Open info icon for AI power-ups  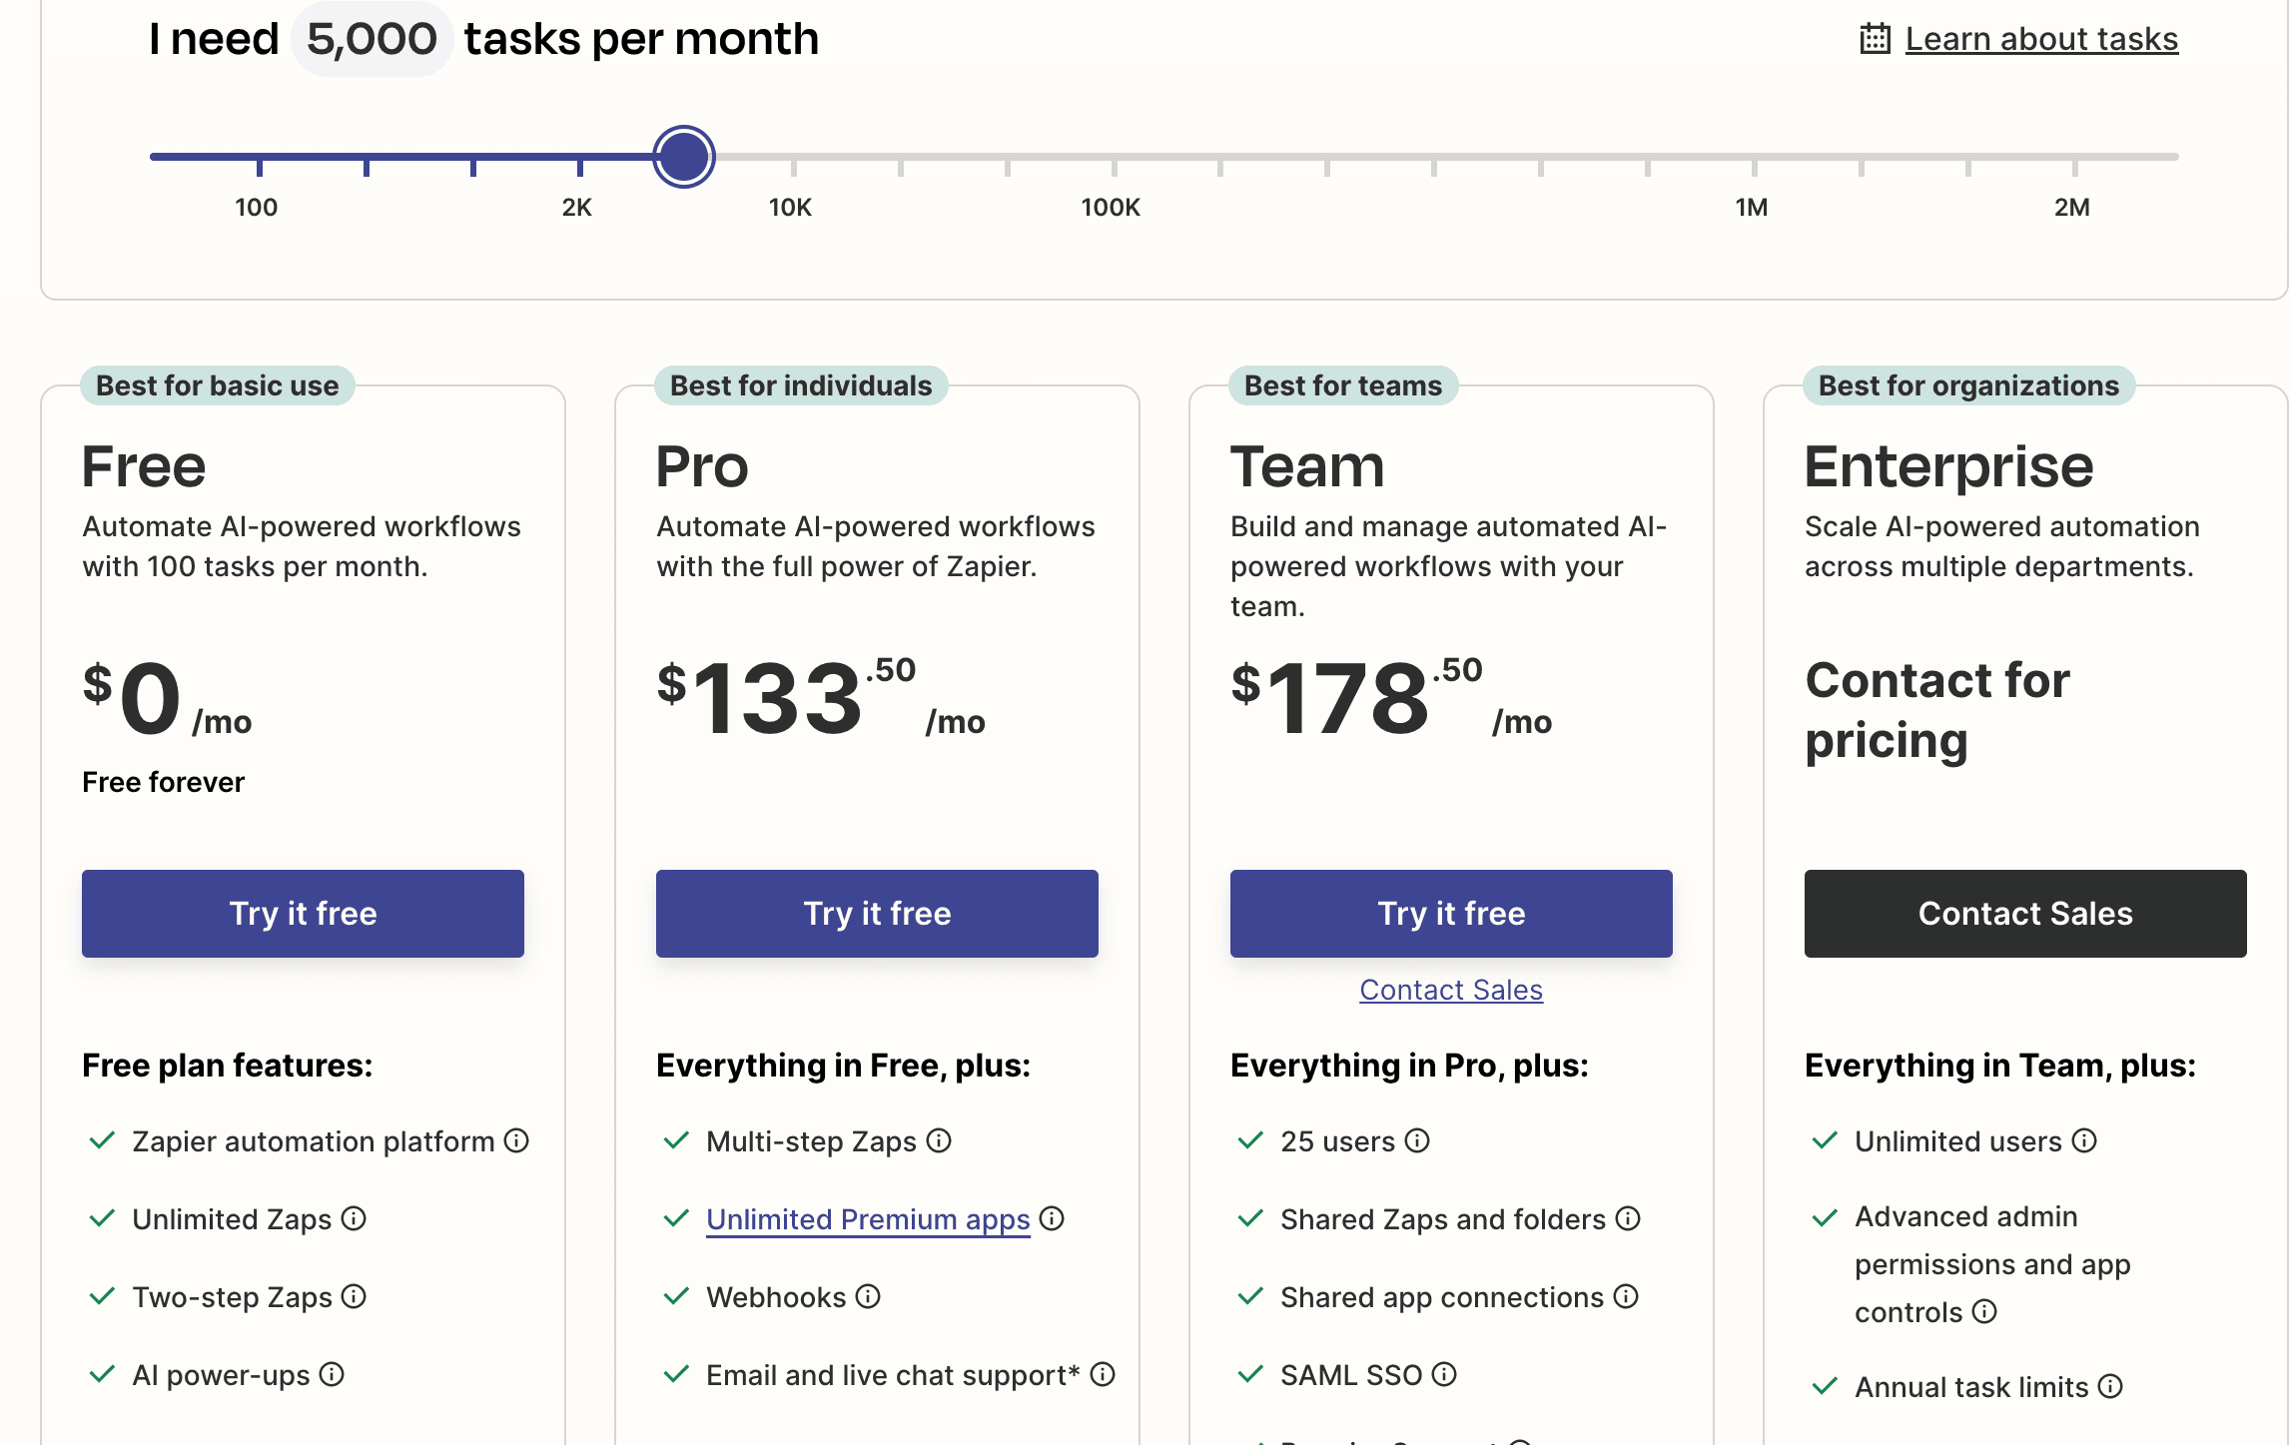click(332, 1374)
